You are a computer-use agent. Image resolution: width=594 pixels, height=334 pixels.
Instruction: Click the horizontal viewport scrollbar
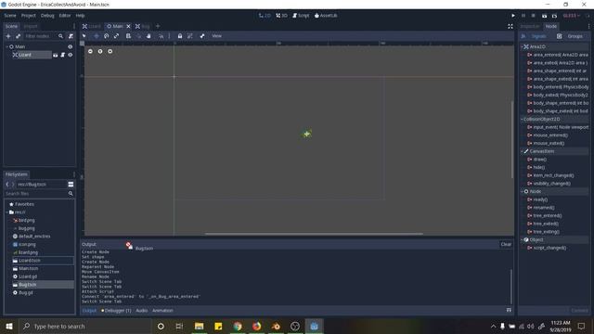(x=314, y=234)
